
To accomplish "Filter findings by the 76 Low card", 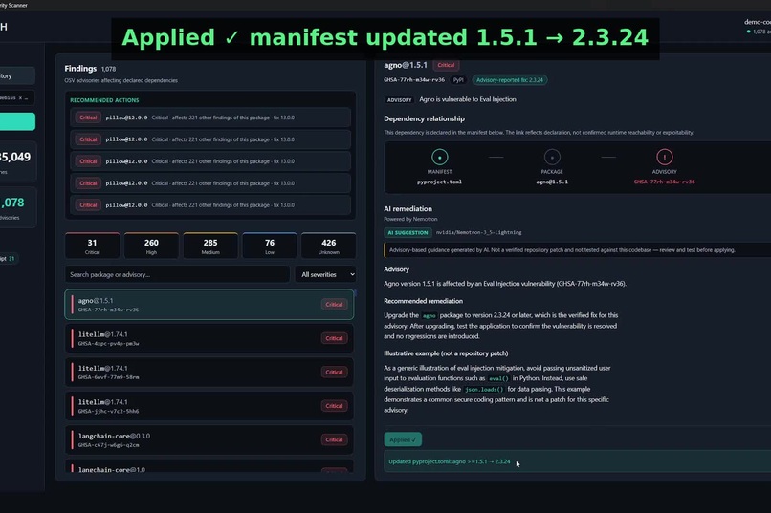I will (270, 246).
